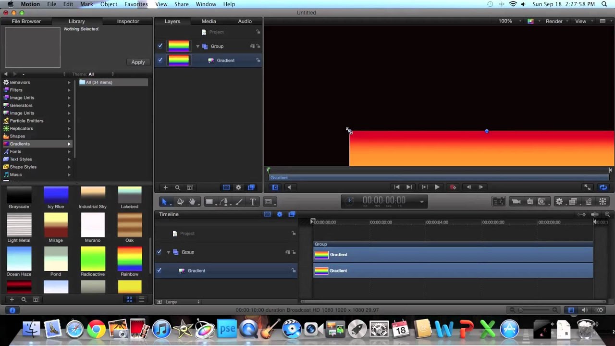Open the Favorites menu
The width and height of the screenshot is (615, 346).
(x=136, y=4)
